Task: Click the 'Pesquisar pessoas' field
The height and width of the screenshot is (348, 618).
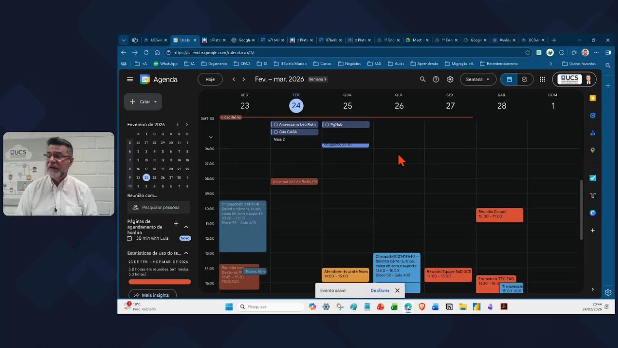Action: point(159,207)
